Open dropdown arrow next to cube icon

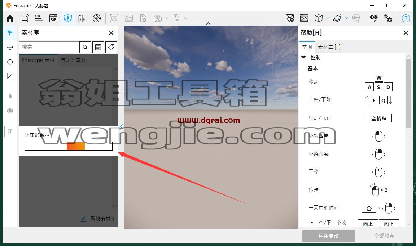[x=328, y=18]
